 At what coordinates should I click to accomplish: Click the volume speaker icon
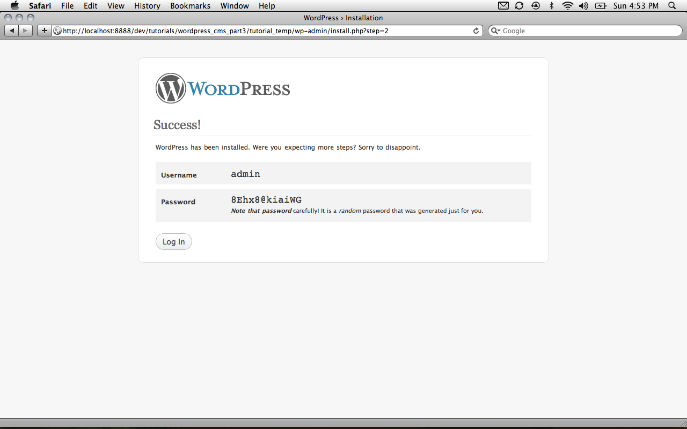click(x=584, y=6)
